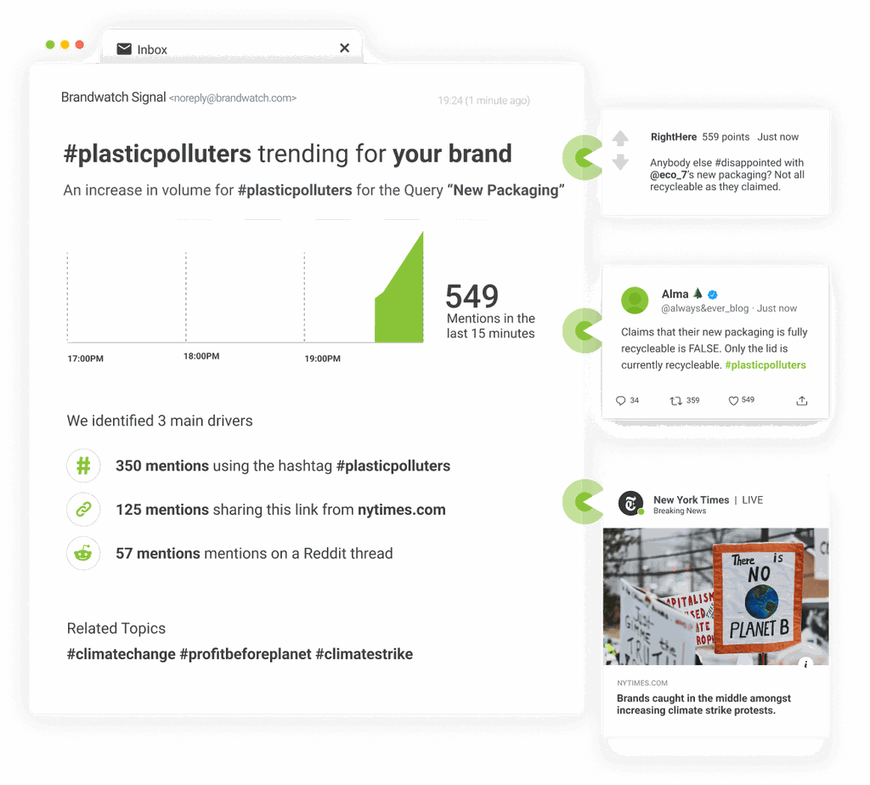Open the New York Times logo avatar
Viewport: 870px width, 785px height.
(x=630, y=503)
